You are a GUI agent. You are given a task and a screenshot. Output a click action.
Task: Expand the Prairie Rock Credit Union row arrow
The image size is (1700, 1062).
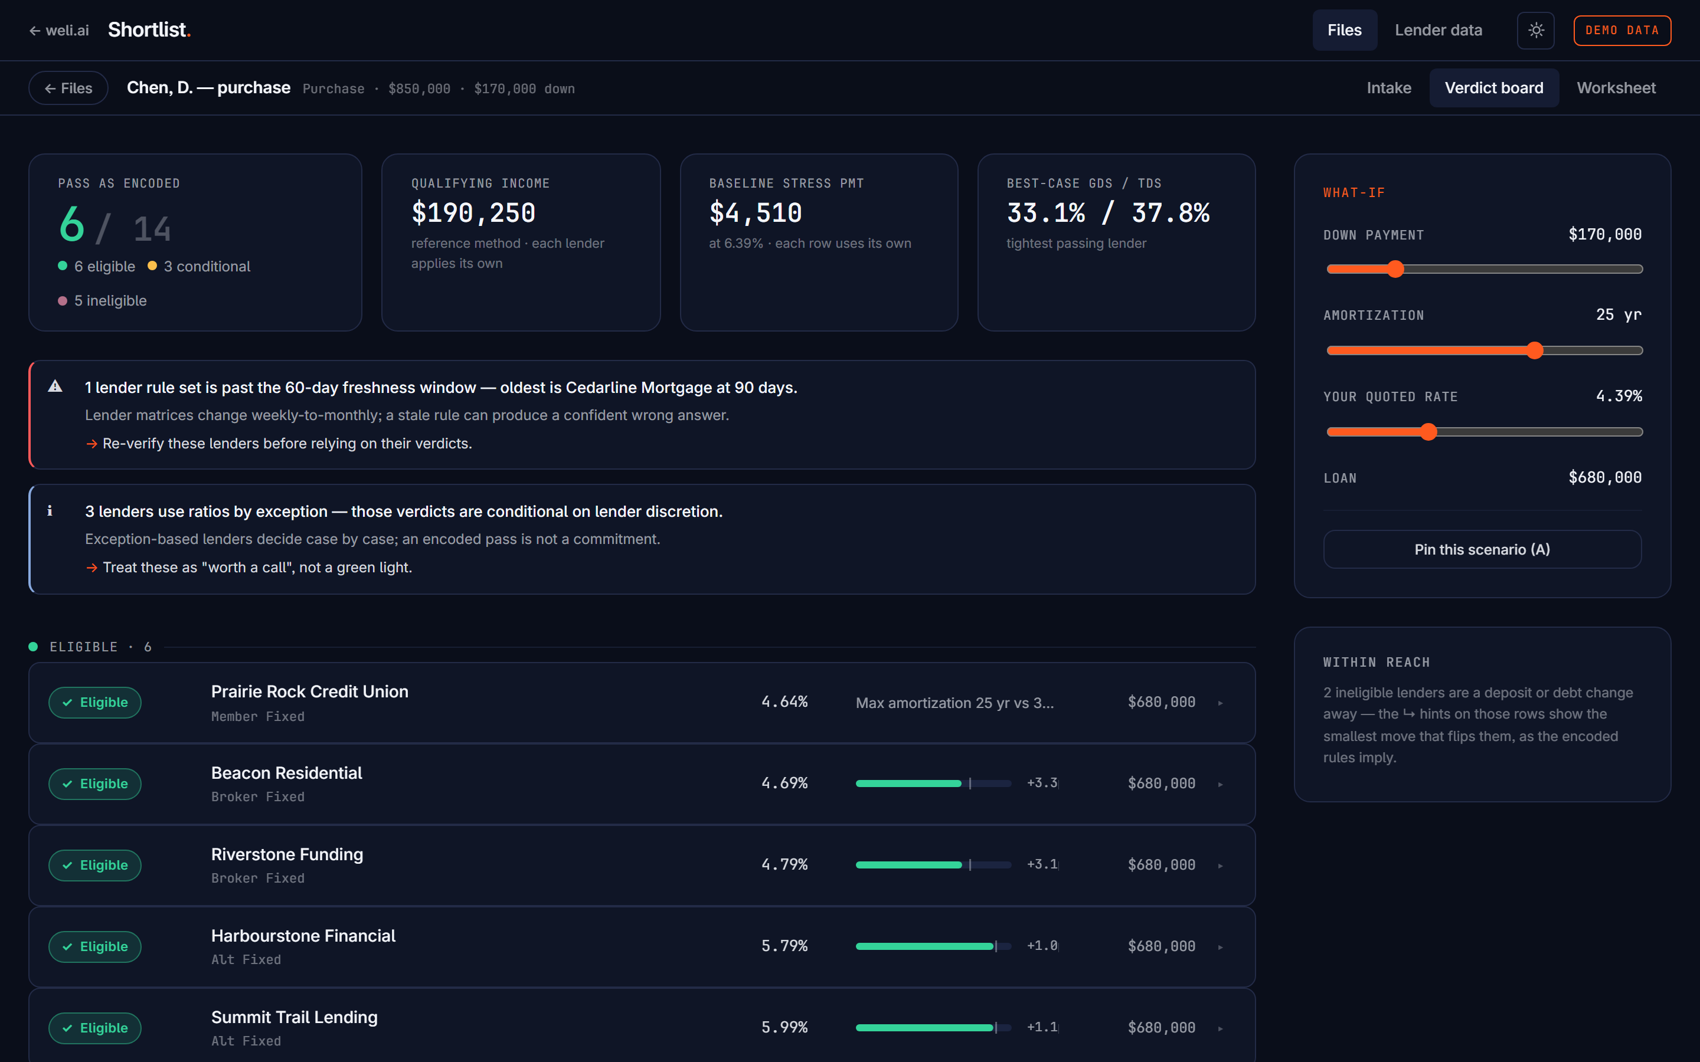[1220, 703]
